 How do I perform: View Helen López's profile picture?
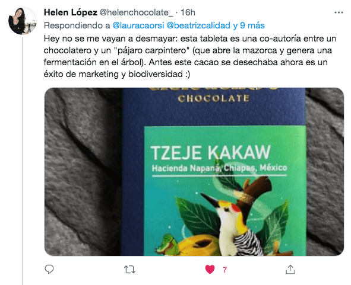(23, 21)
